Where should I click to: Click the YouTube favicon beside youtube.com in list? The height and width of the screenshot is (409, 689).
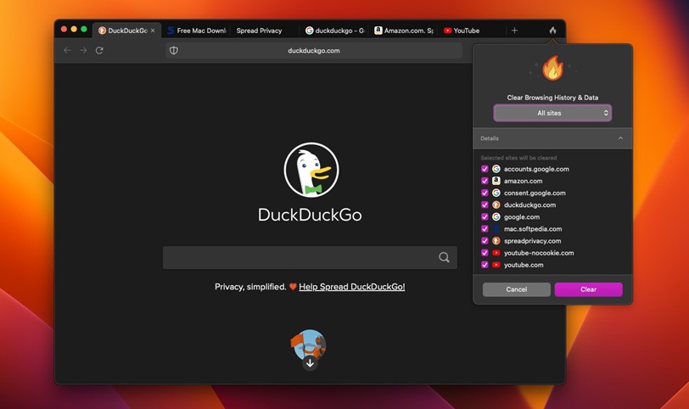496,265
